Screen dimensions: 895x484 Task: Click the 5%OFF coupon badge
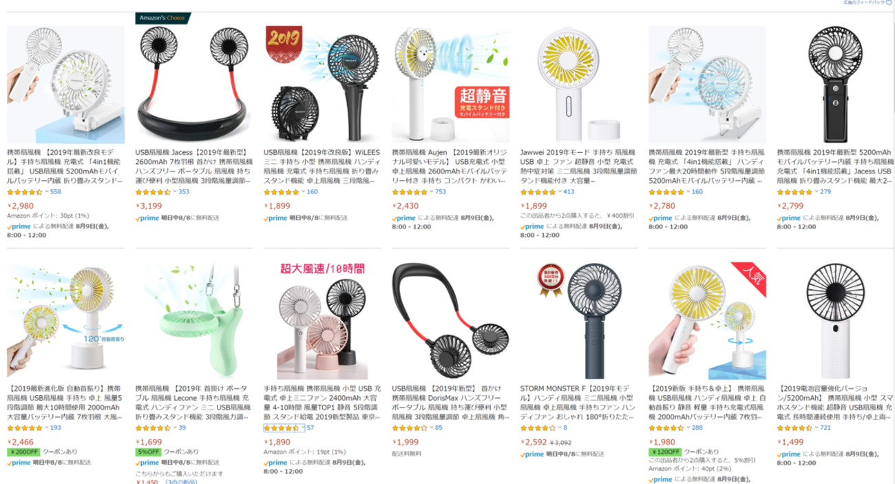tap(148, 452)
